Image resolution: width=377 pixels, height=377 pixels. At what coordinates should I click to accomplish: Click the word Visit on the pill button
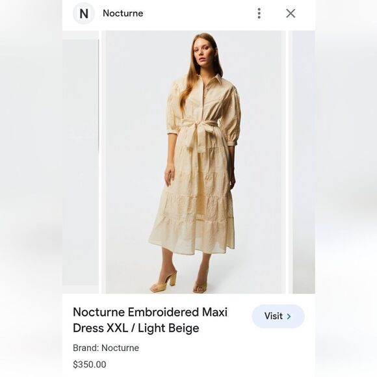(274, 316)
